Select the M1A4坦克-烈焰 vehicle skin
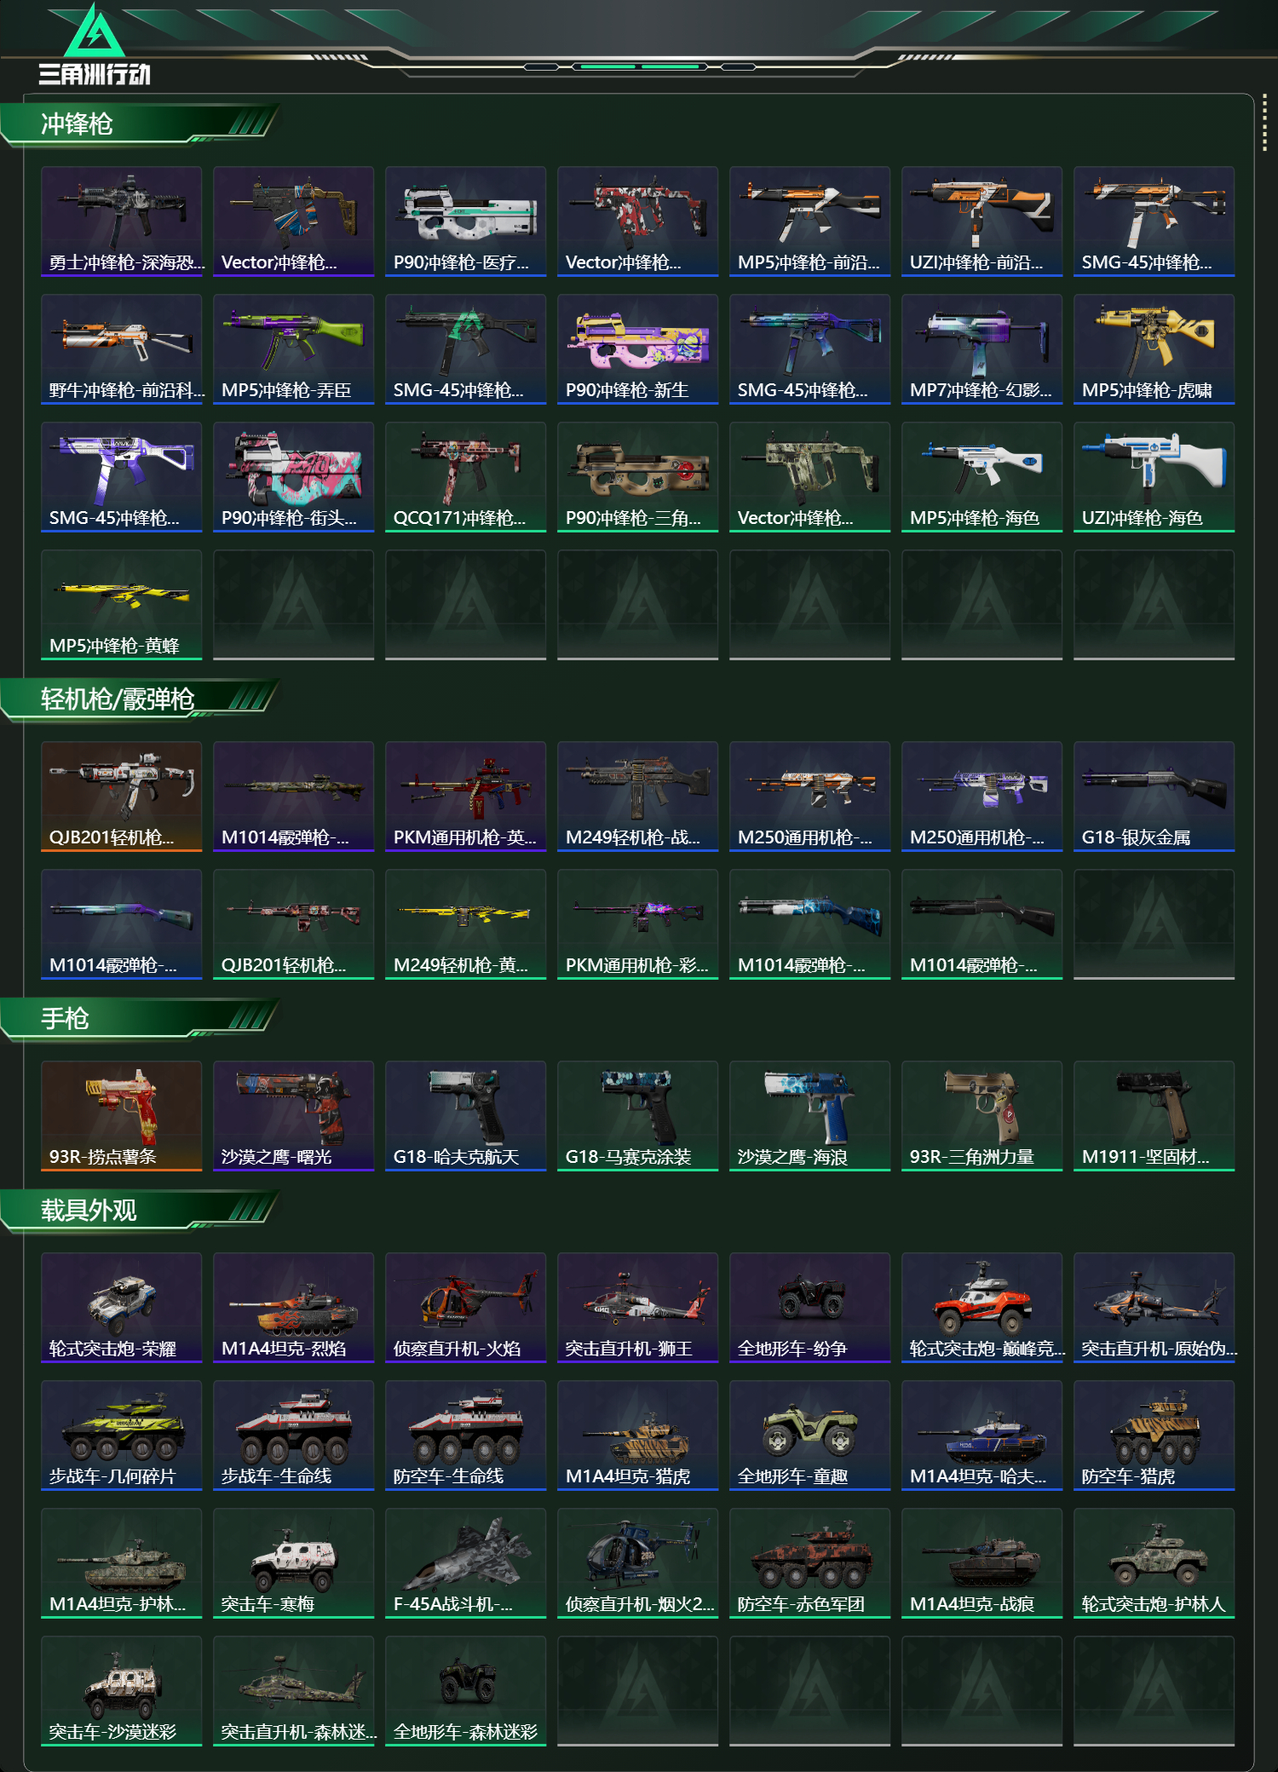The image size is (1278, 1772). point(293,1308)
